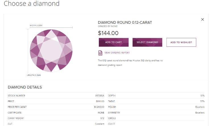Click the grading report document icon
Screen dimensions: 213x126
tap(100, 53)
